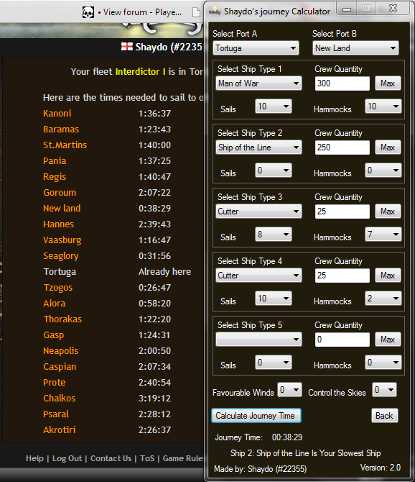Select the View forum browser tab
The width and height of the screenshot is (415, 482).
[134, 12]
